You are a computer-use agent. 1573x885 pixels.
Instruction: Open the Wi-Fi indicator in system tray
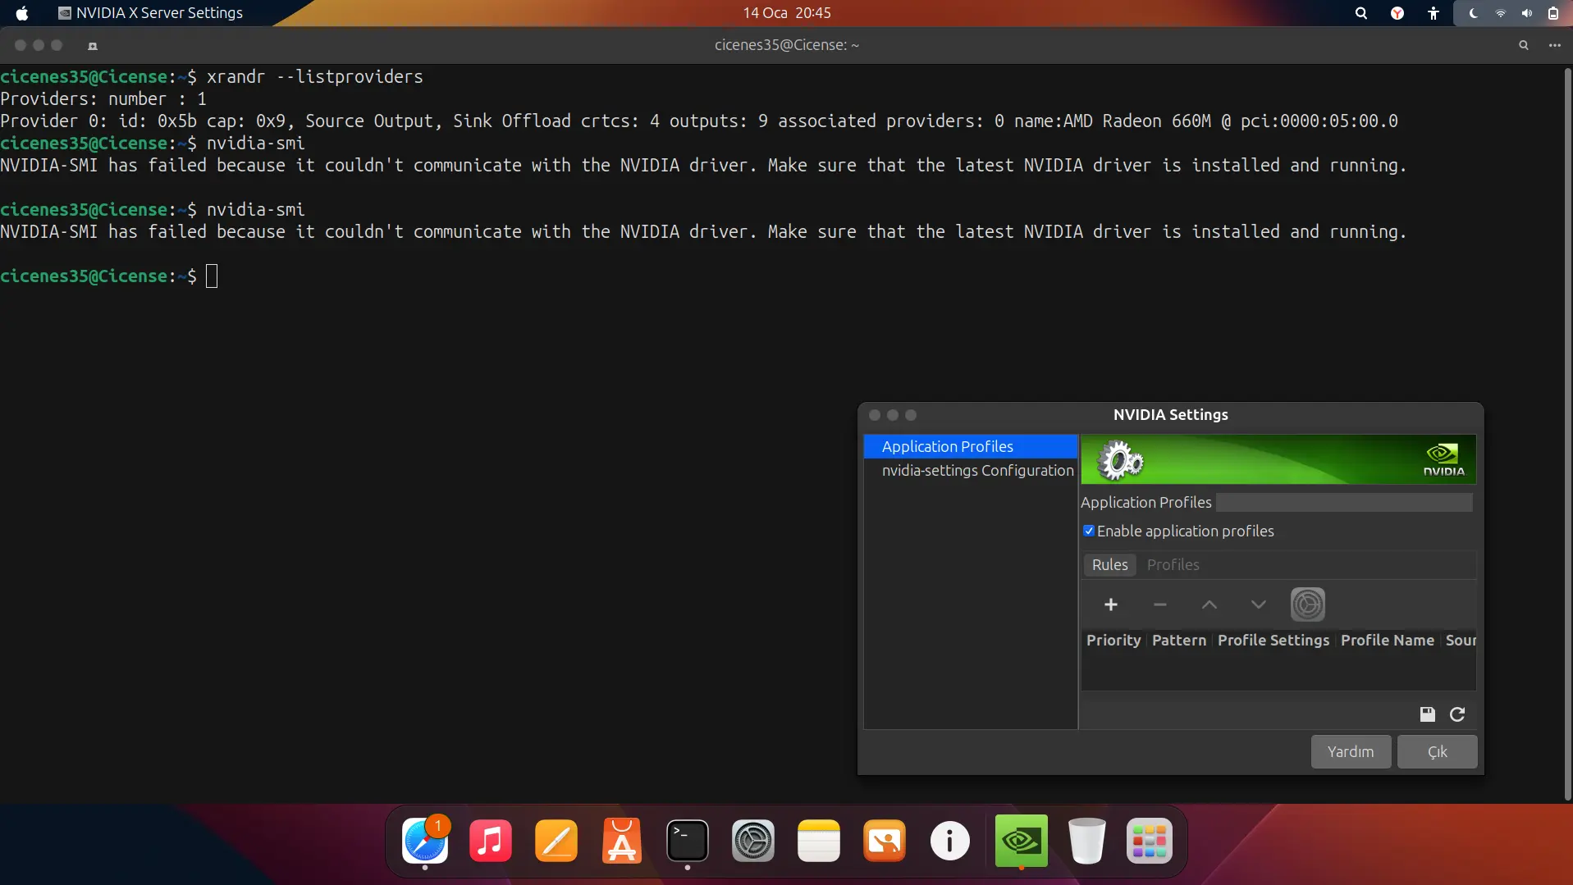(1500, 13)
